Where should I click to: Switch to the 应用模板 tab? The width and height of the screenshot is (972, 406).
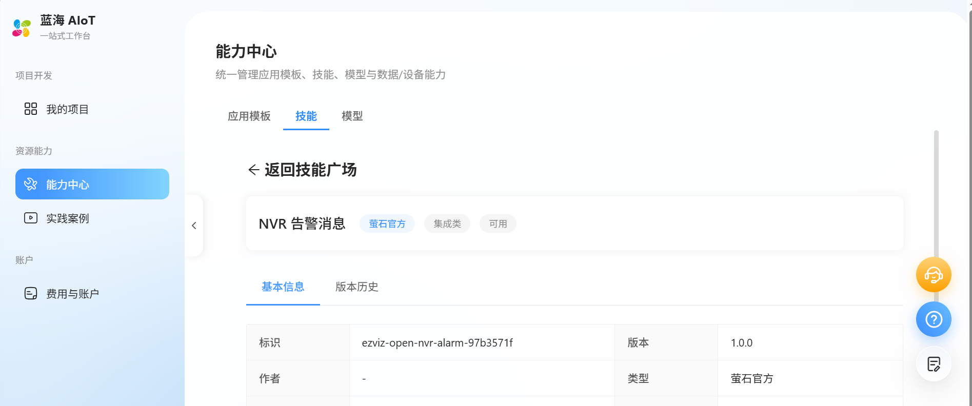[249, 116]
